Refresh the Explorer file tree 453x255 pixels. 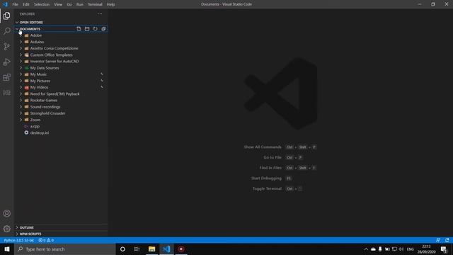point(96,29)
